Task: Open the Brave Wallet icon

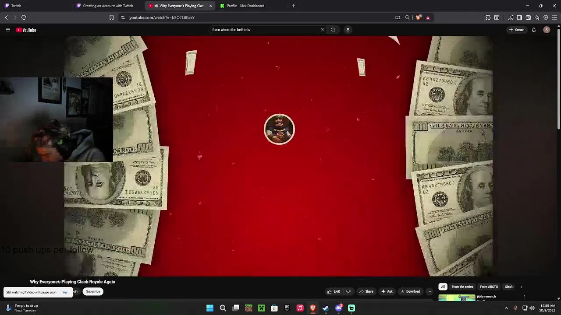Action: [x=528, y=17]
